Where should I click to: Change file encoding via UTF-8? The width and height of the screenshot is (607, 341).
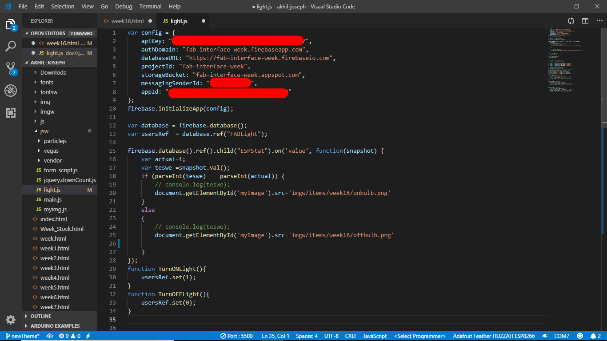click(331, 336)
